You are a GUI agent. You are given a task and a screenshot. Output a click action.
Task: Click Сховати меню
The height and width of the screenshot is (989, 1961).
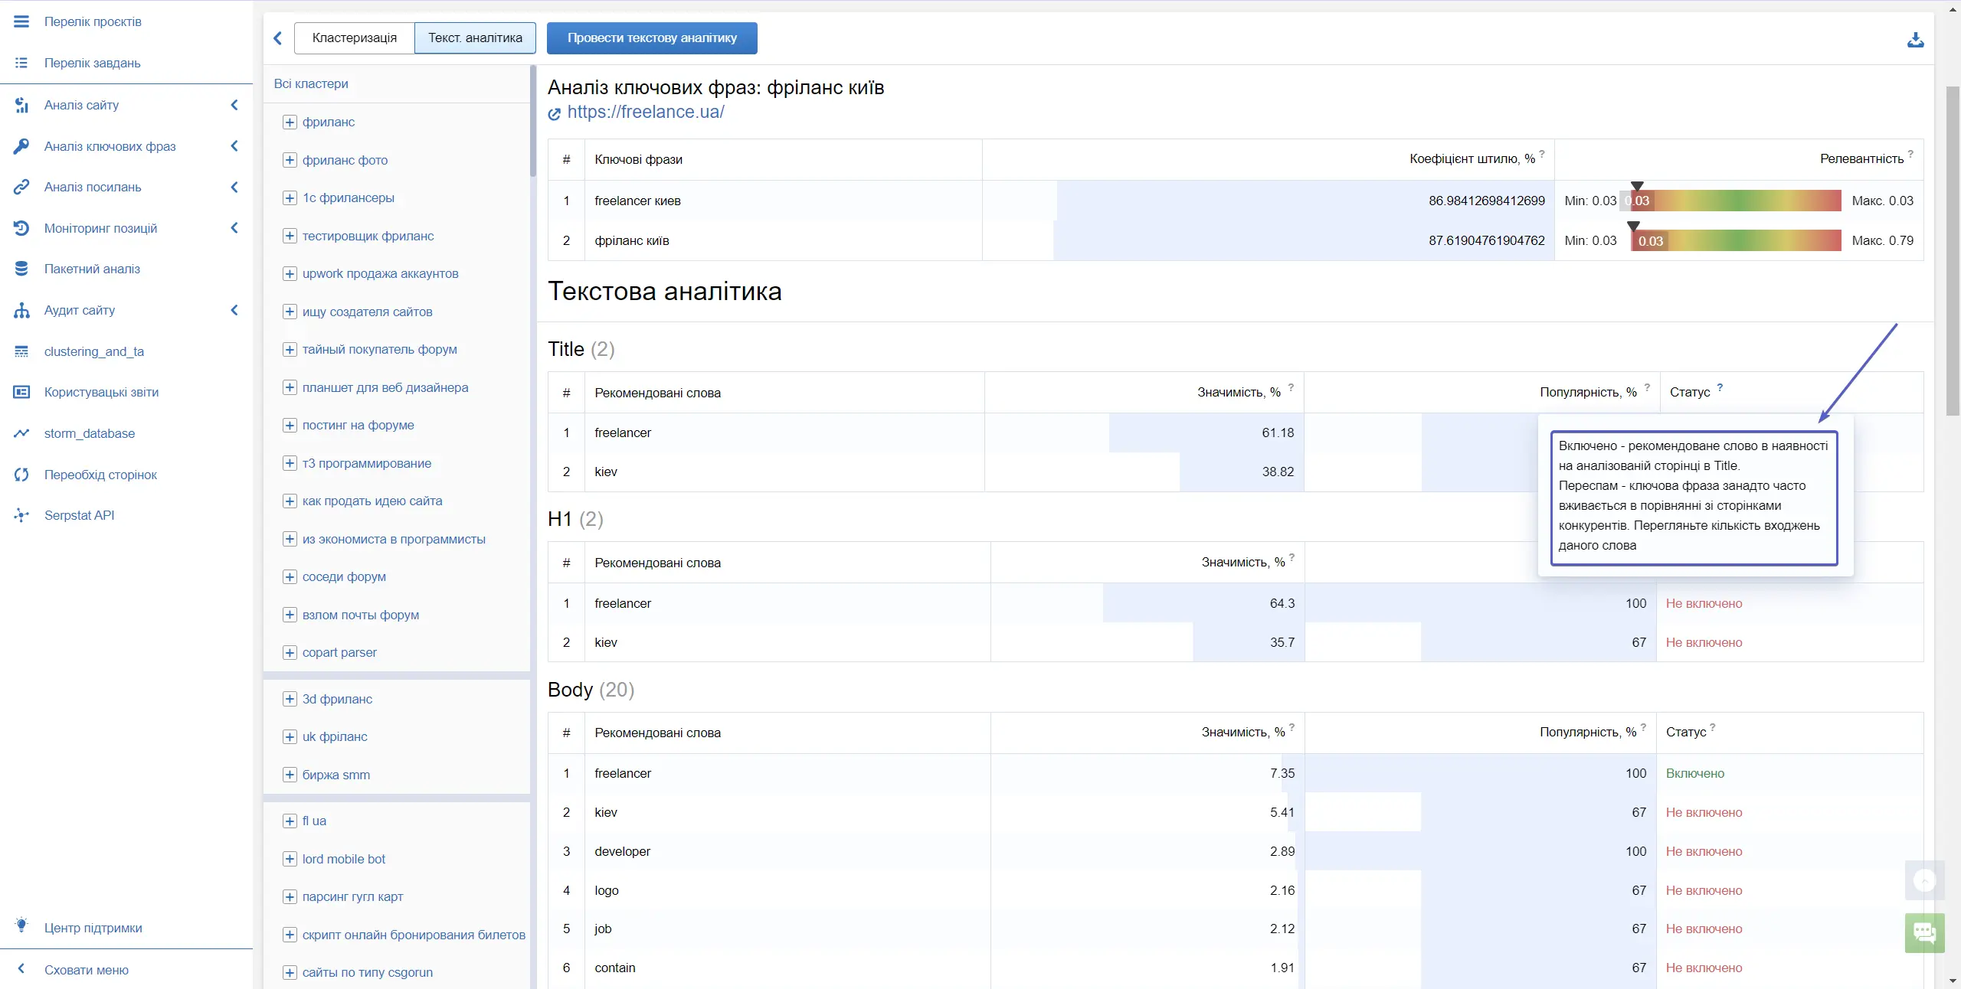(x=86, y=970)
